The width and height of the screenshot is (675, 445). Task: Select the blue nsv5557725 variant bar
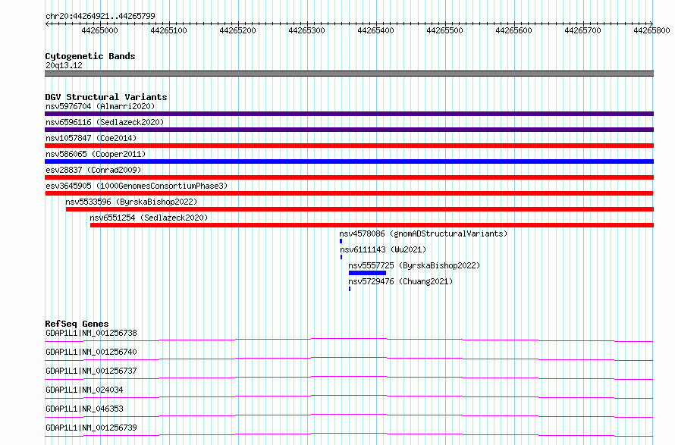click(x=367, y=273)
